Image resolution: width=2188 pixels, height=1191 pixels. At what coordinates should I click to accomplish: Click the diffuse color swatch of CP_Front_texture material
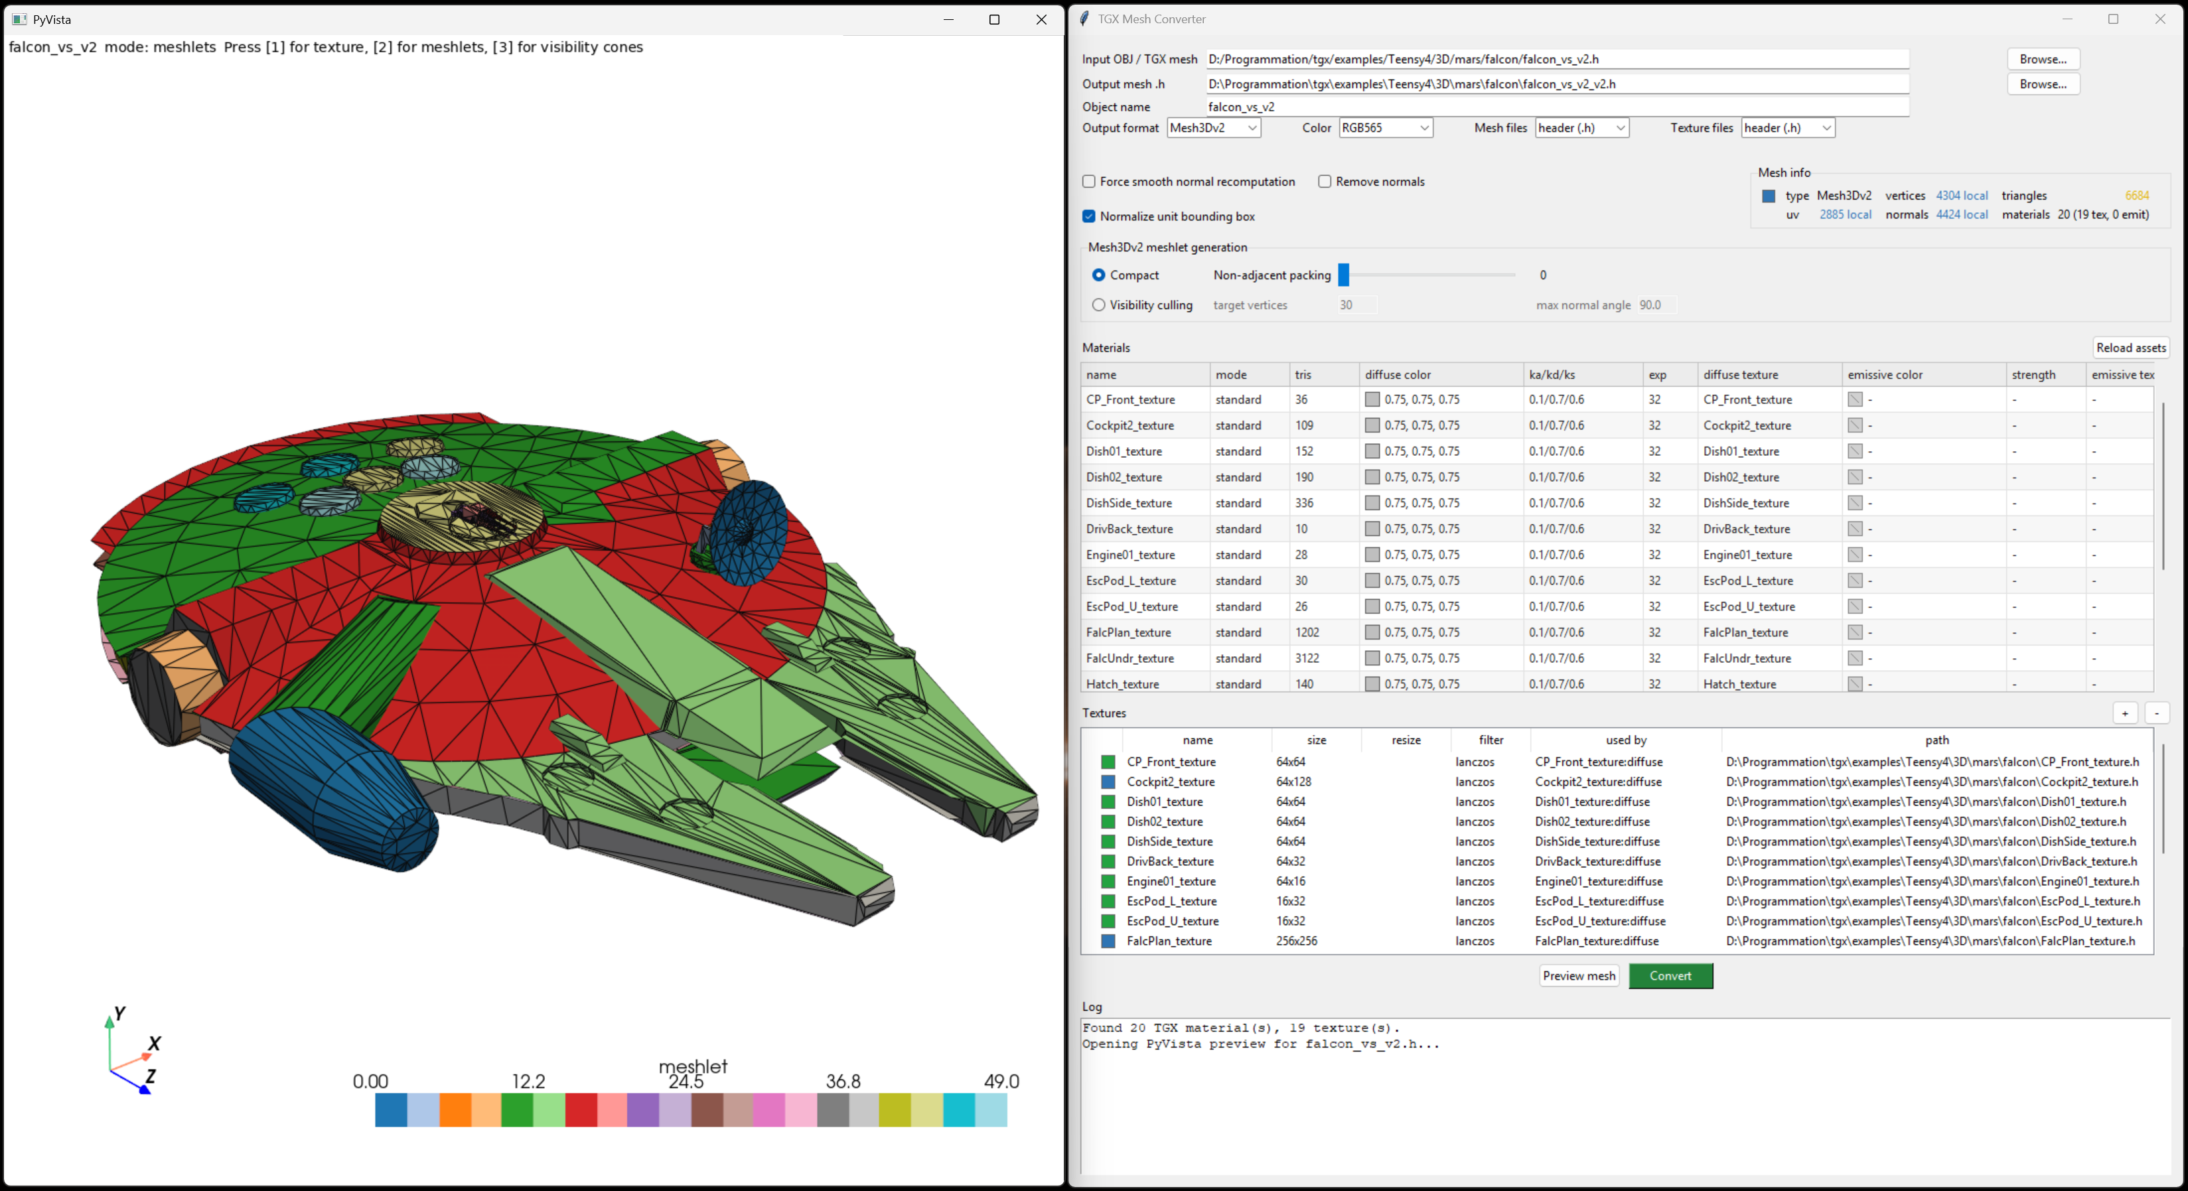tap(1372, 399)
